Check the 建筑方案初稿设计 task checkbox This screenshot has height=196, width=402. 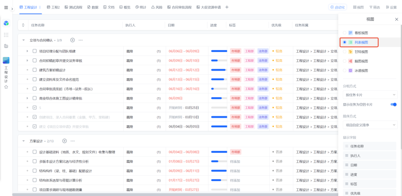[x=35, y=70]
